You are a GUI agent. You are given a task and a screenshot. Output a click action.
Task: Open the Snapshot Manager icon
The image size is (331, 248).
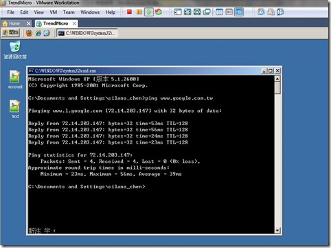[x=281, y=12]
